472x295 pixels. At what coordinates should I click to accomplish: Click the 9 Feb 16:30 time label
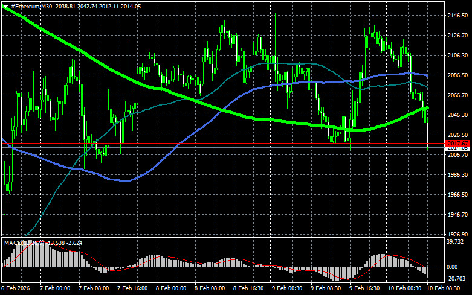coord(364,288)
